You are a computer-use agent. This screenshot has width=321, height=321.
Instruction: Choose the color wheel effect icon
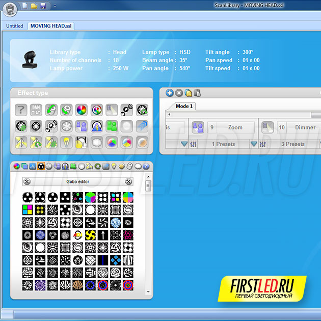tap(82, 110)
